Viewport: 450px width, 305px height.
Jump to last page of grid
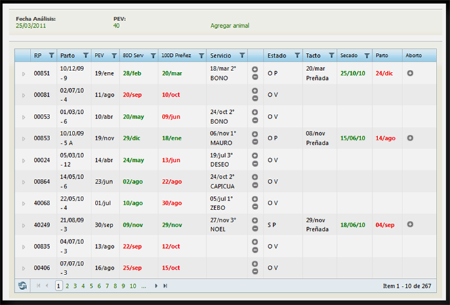click(x=165, y=286)
